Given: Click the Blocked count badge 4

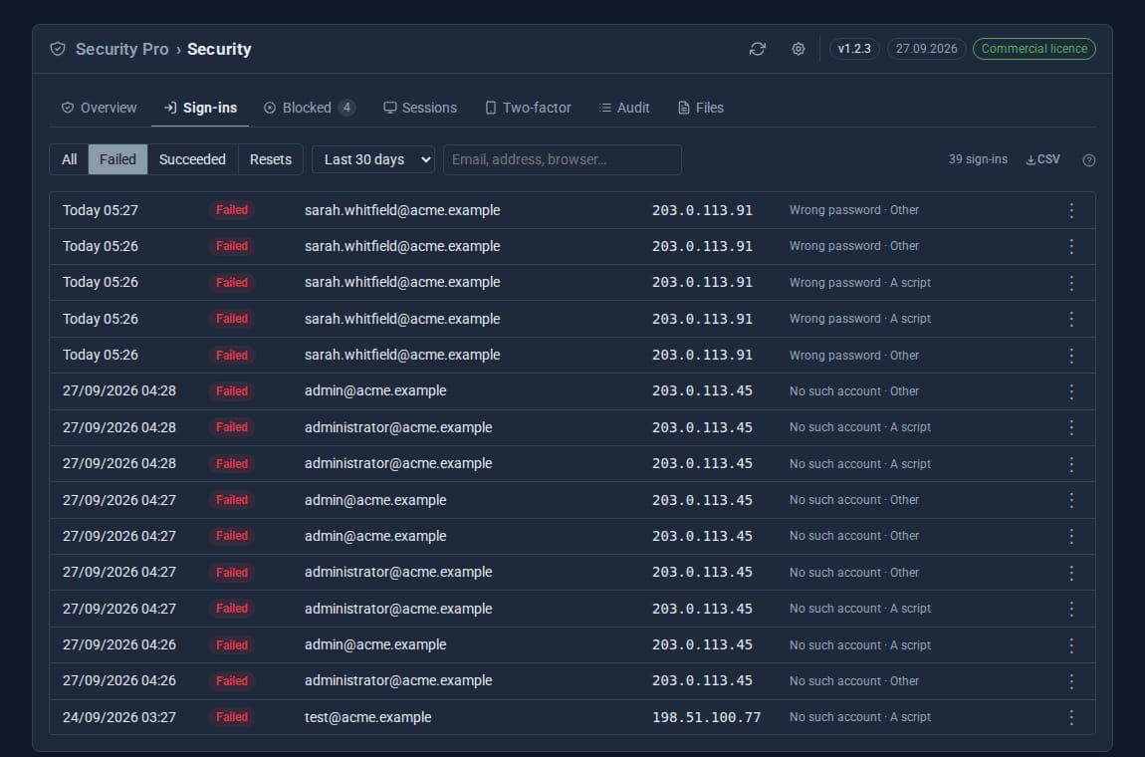Looking at the screenshot, I should coord(346,108).
